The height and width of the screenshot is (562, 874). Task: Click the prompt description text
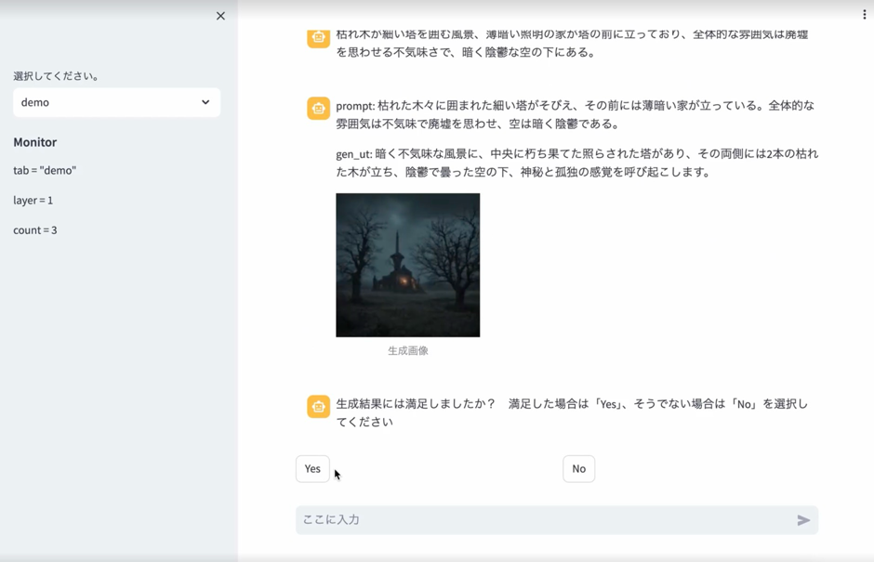click(x=575, y=114)
